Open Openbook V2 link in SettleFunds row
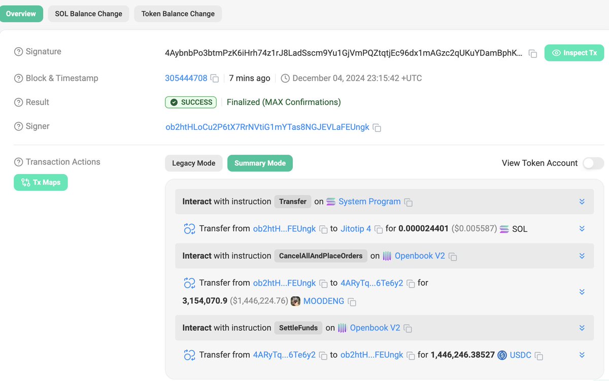 [375, 328]
